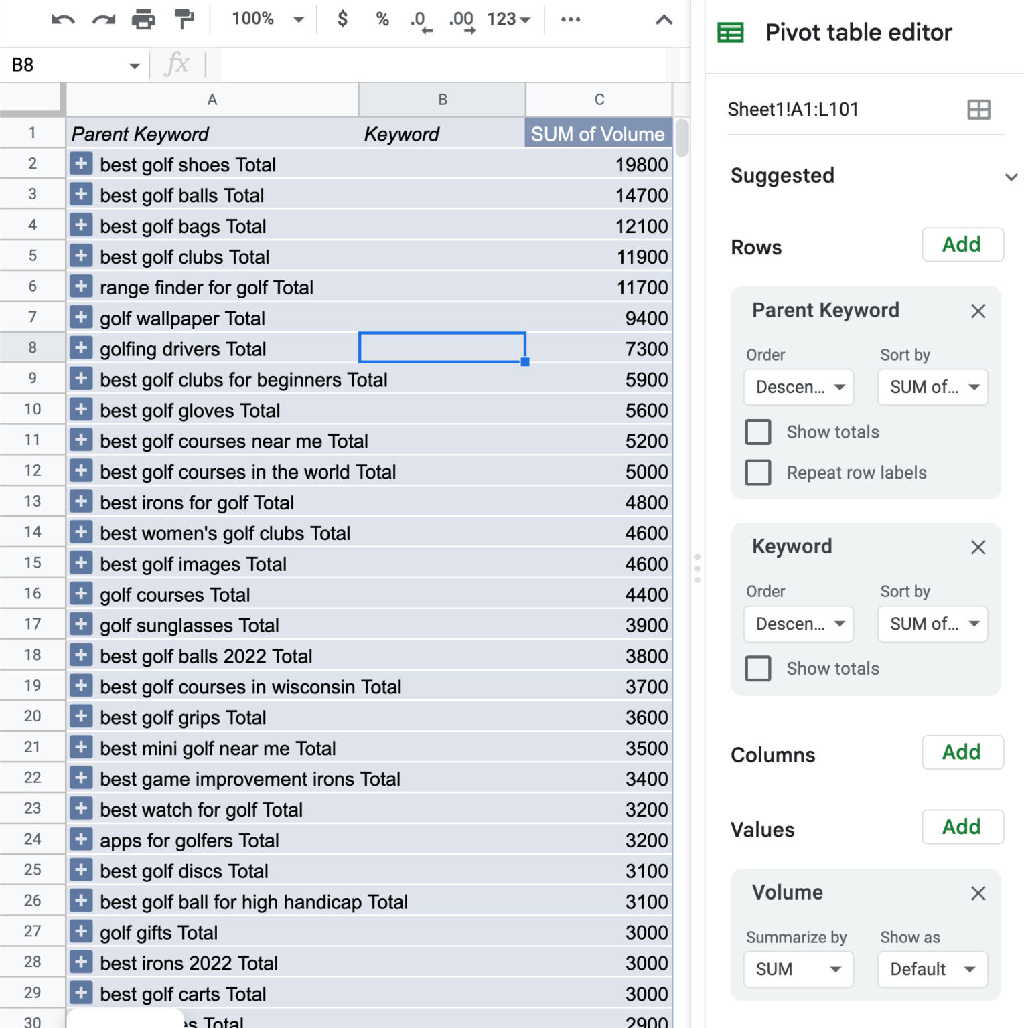Collapse the Suggested section chevron

[x=1011, y=176]
